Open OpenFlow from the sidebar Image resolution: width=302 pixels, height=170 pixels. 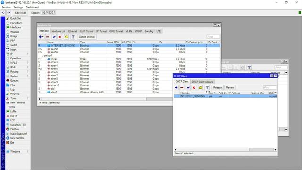point(16,59)
